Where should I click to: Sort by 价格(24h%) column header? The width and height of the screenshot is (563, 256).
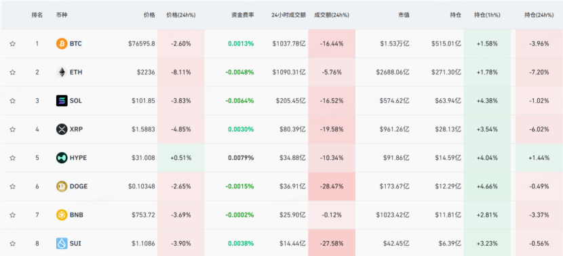181,15
